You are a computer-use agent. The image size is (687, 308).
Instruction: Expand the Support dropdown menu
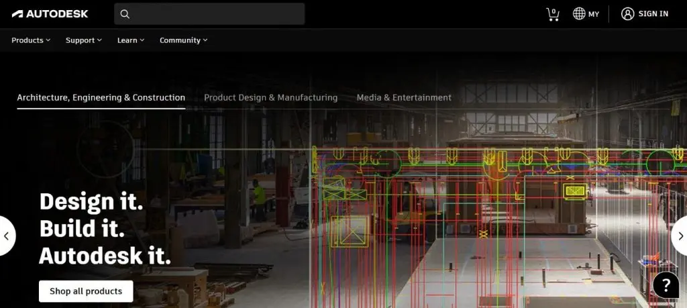84,40
